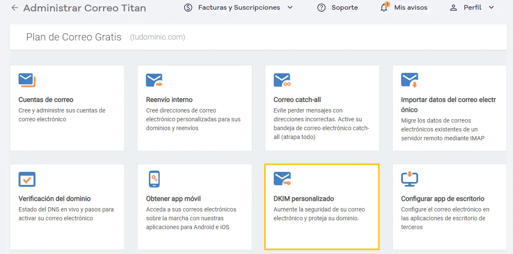
Task: Open the Cuentas de correo title link
Action: [46, 100]
